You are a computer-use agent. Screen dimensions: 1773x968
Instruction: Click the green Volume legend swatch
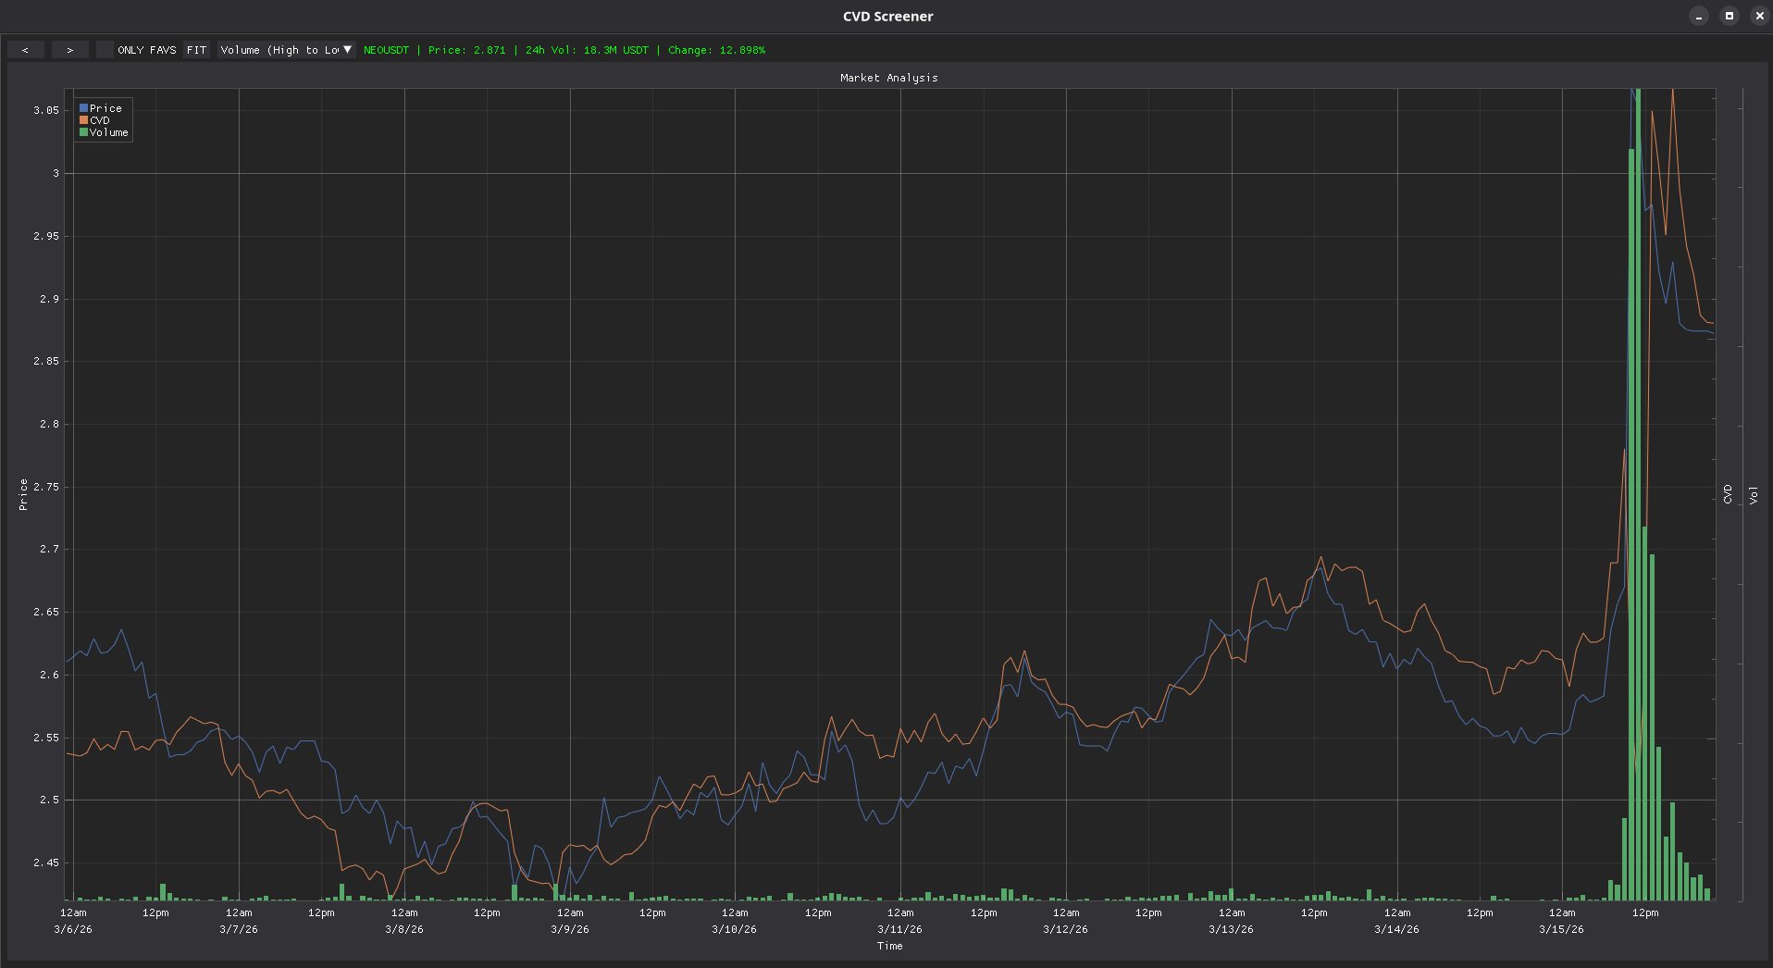click(x=83, y=132)
